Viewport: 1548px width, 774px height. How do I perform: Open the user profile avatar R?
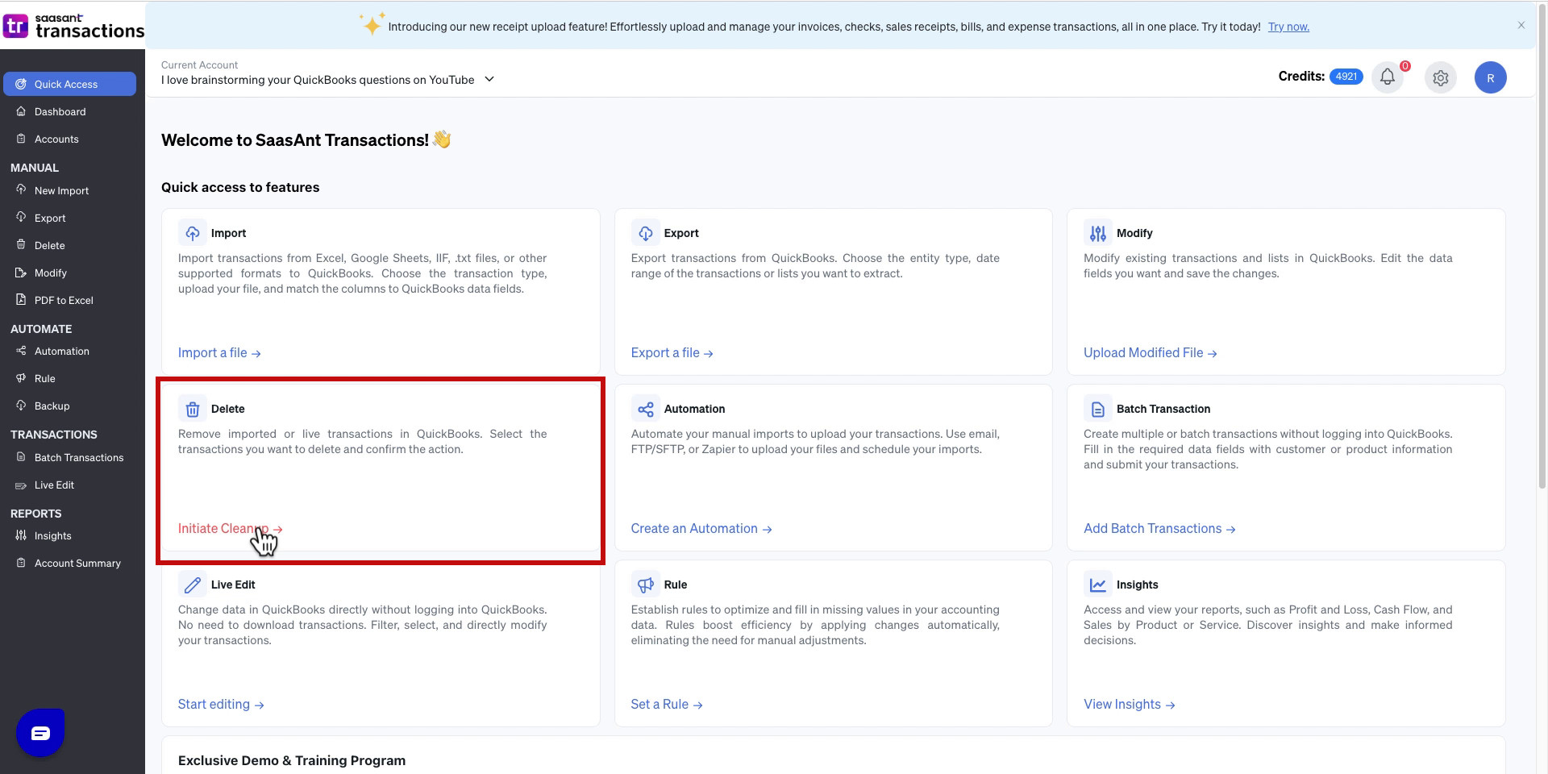point(1490,77)
